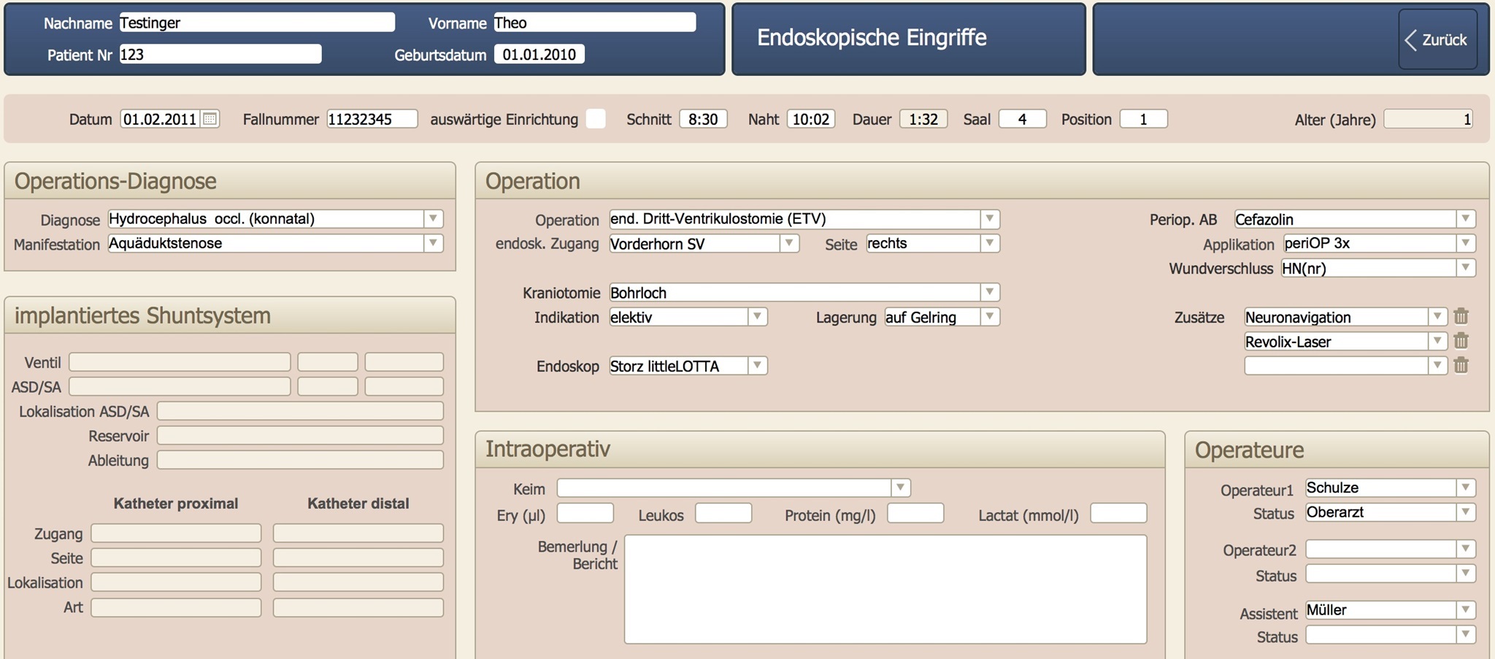Open the Seite dropdown showing rechts
Image resolution: width=1495 pixels, height=659 pixels.
click(x=990, y=243)
